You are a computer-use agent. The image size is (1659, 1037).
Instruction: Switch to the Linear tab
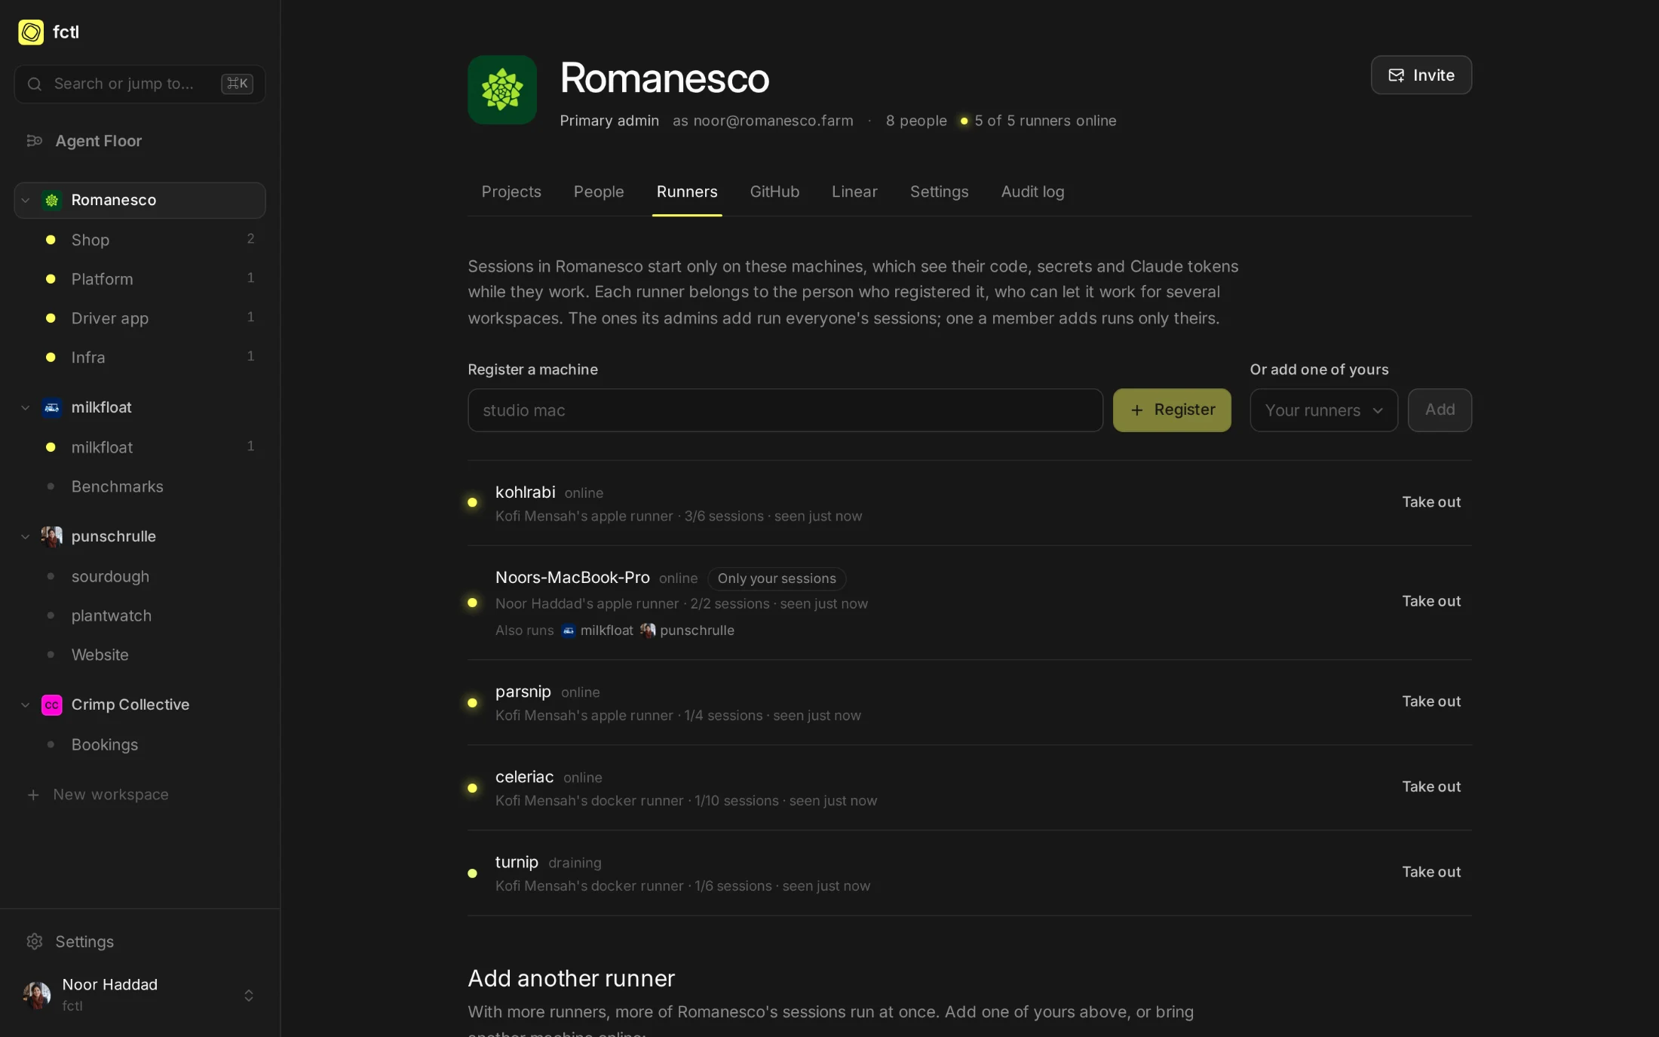pyautogui.click(x=854, y=192)
